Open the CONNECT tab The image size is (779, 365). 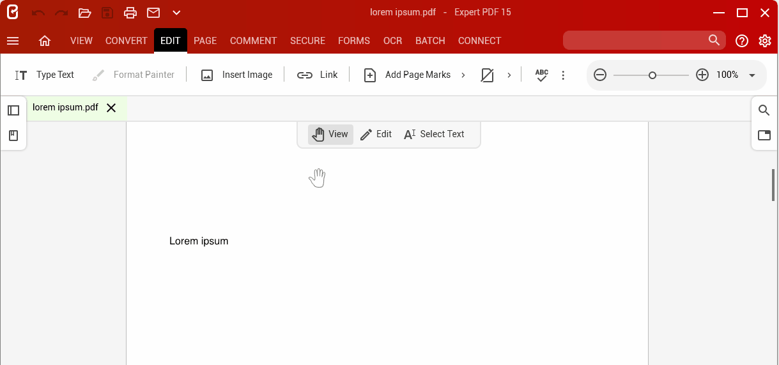(479, 41)
